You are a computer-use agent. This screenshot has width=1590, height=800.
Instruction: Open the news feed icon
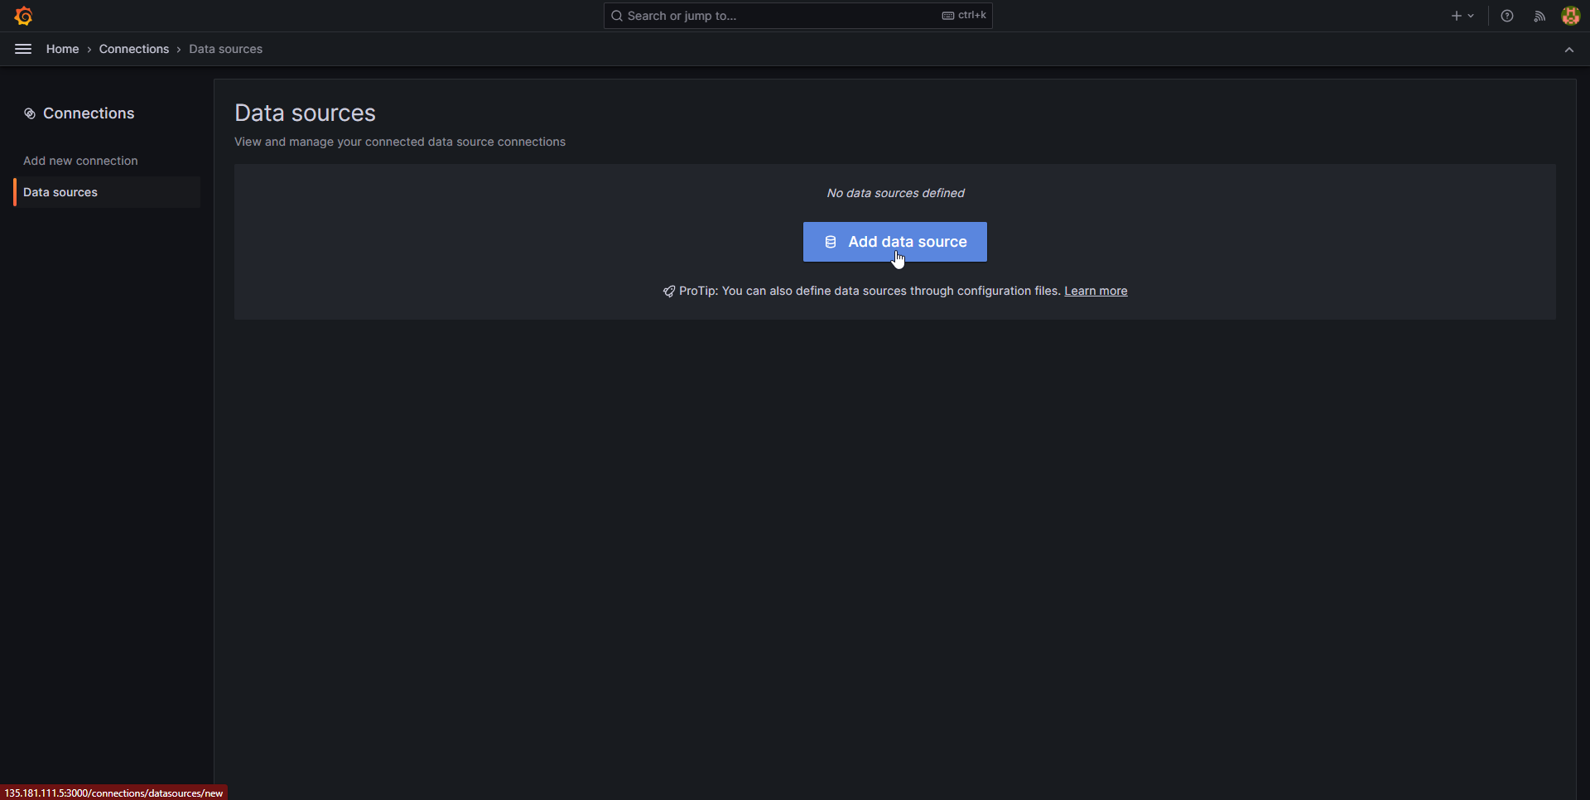(1539, 16)
